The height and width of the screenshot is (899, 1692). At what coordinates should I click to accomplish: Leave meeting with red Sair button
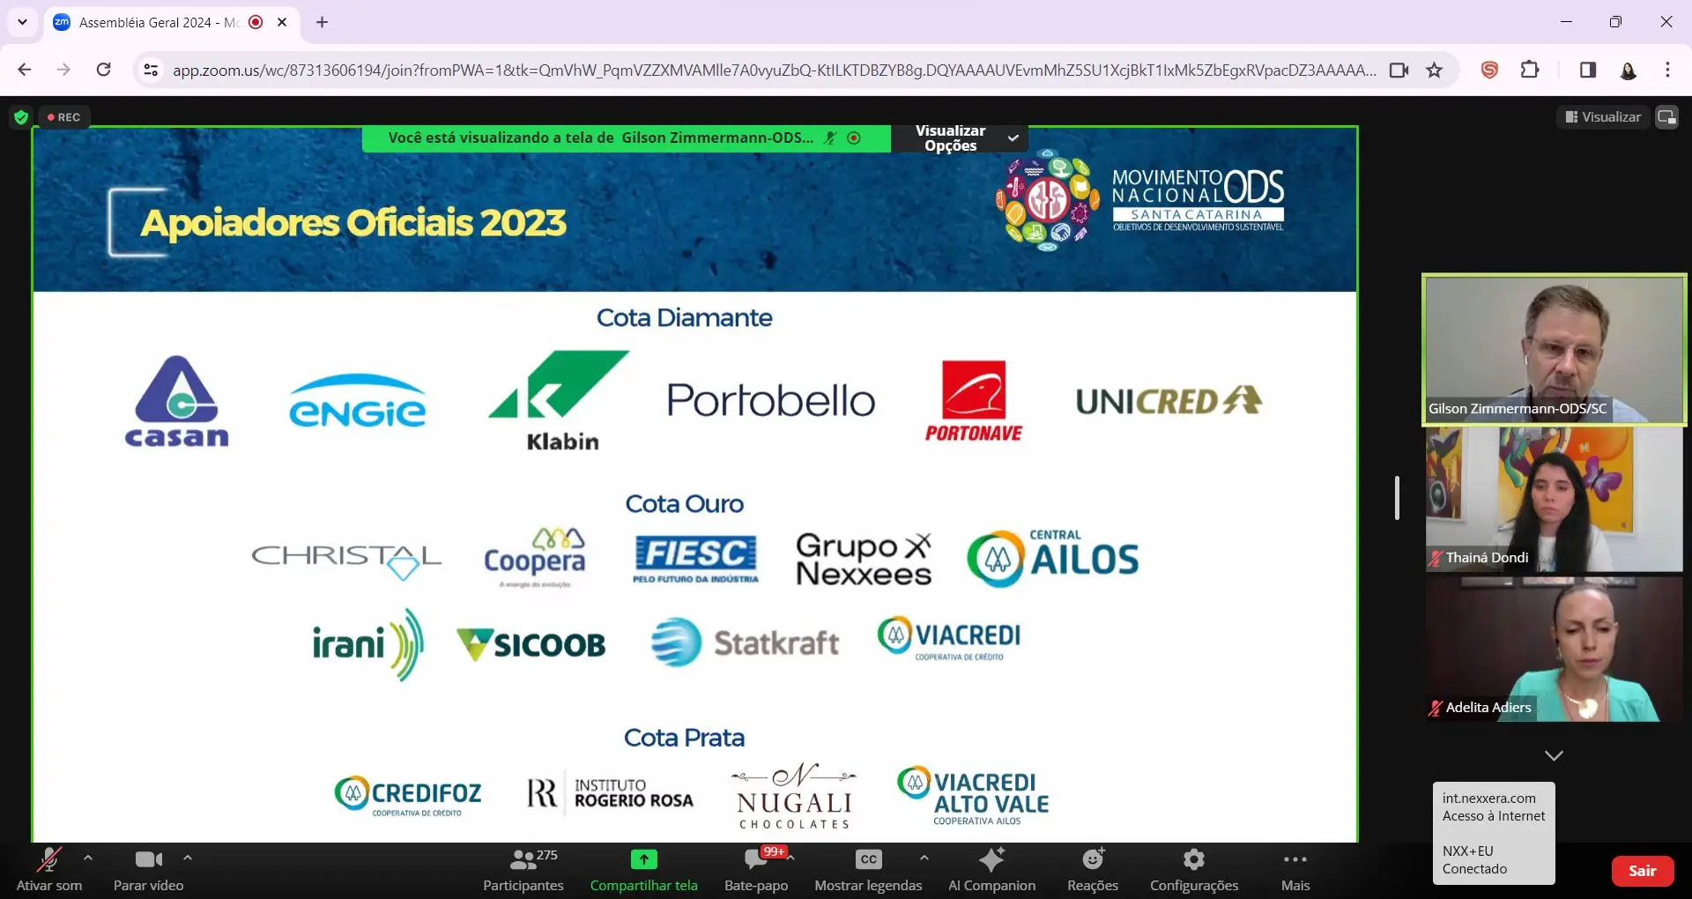1642,871
